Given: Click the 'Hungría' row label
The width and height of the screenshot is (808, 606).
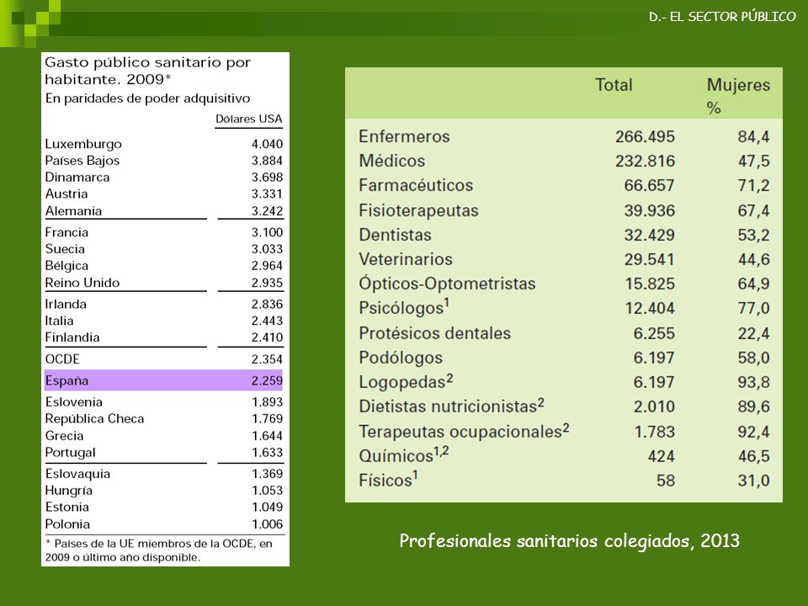Looking at the screenshot, I should click(68, 490).
